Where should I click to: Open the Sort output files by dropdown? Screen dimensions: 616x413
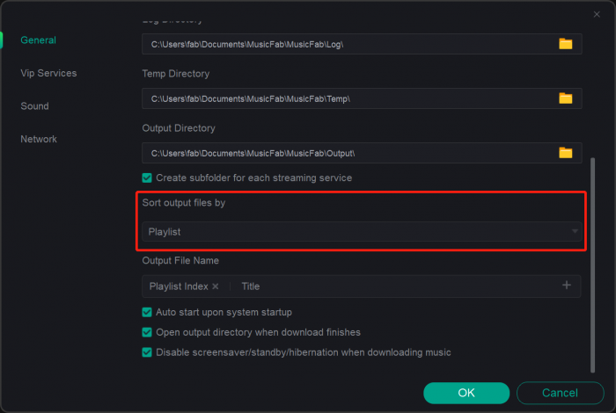click(x=361, y=232)
